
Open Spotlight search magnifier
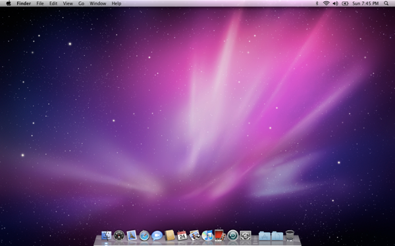(386, 3)
